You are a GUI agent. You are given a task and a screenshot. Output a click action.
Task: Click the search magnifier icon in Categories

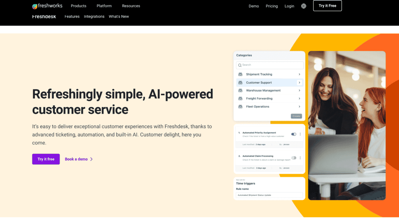coord(240,65)
